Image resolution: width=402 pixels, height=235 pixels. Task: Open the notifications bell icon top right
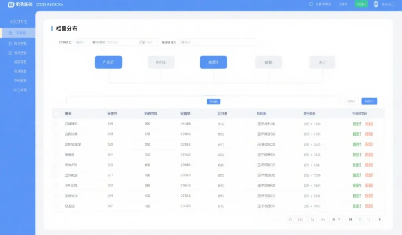(311, 4)
